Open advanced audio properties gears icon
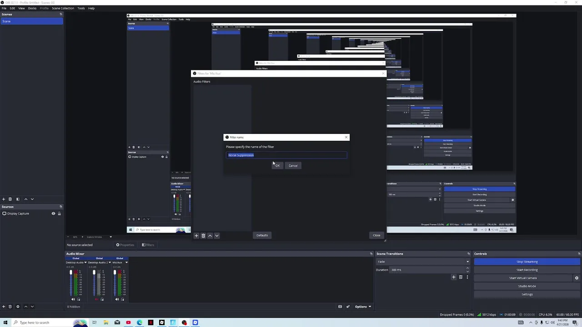The image size is (582, 327). (348, 307)
